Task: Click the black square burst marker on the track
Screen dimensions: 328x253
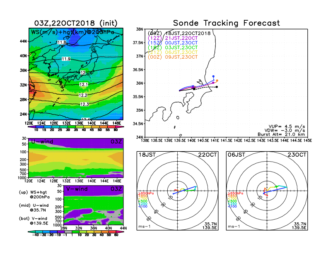Action: (194, 89)
